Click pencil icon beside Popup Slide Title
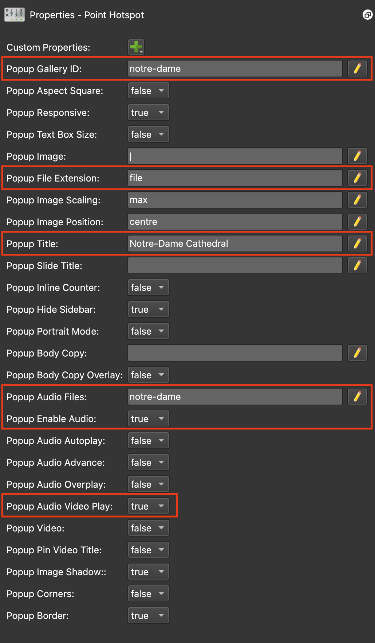 pos(357,265)
